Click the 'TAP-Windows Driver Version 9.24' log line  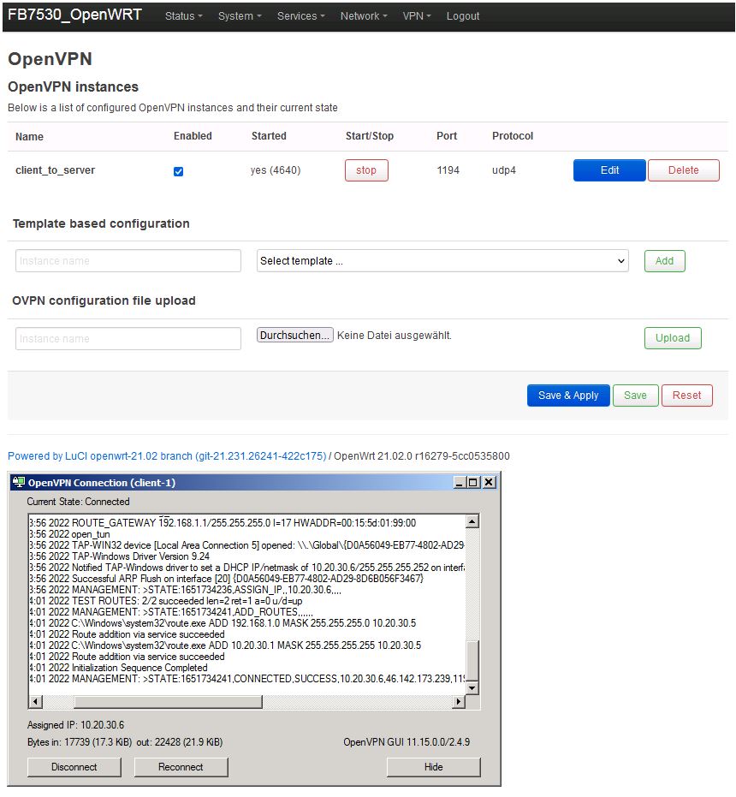[x=120, y=556]
